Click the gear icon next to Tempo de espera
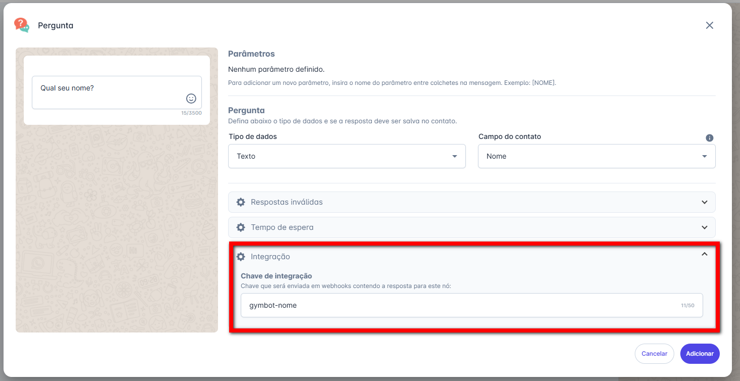 tap(241, 227)
